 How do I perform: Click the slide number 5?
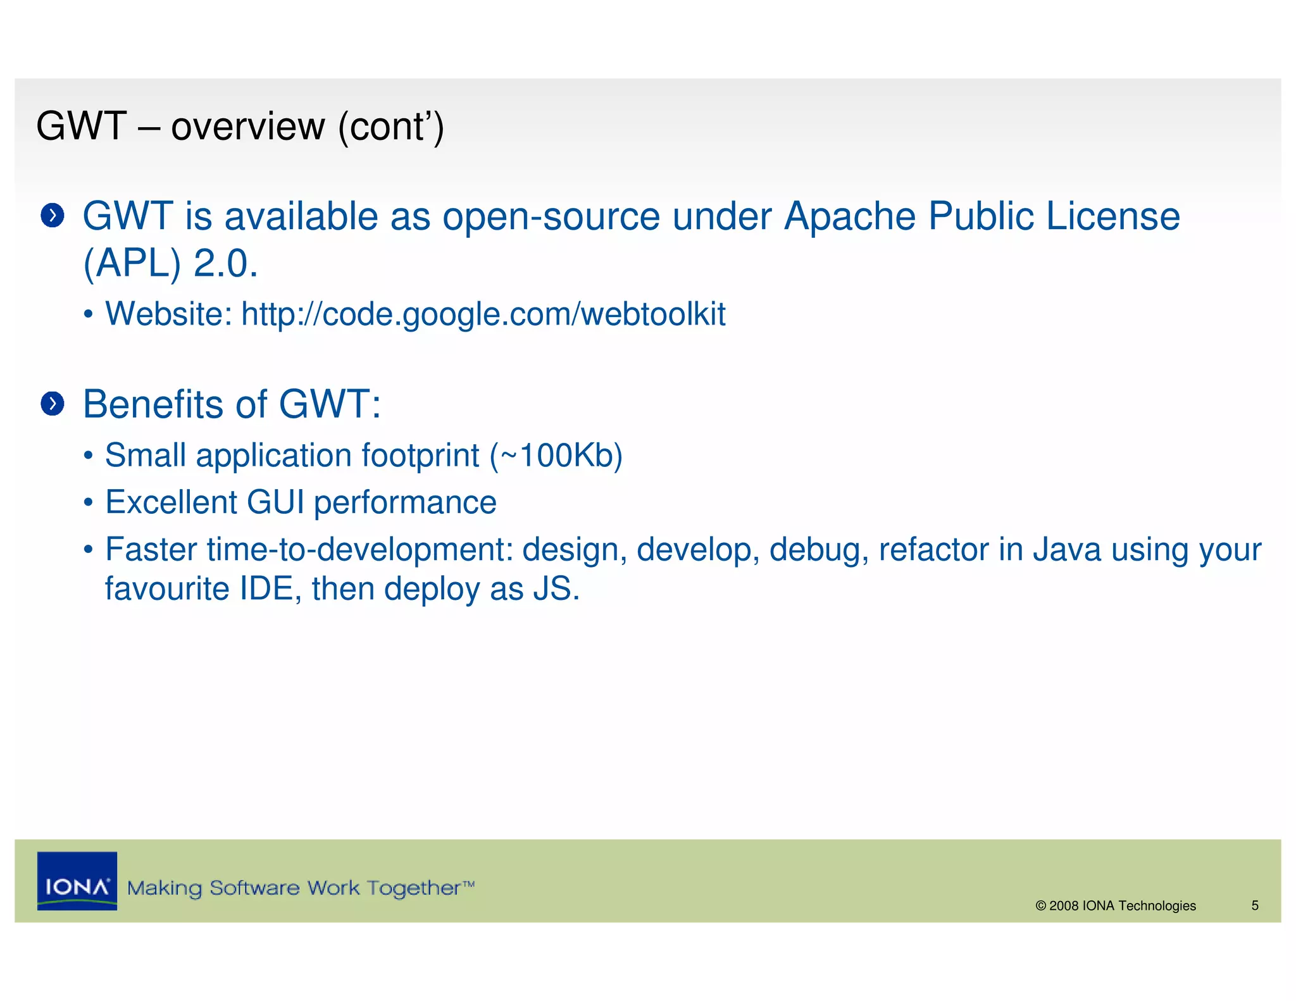(1254, 905)
